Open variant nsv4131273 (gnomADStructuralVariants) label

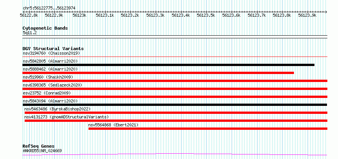[x=66, y=117]
